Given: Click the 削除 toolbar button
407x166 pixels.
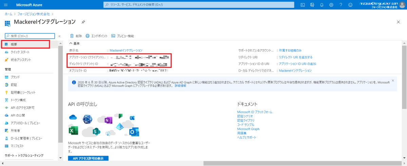Looking at the screenshot, I should (x=76, y=36).
